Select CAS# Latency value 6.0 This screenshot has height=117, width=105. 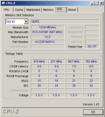pos(57,66)
